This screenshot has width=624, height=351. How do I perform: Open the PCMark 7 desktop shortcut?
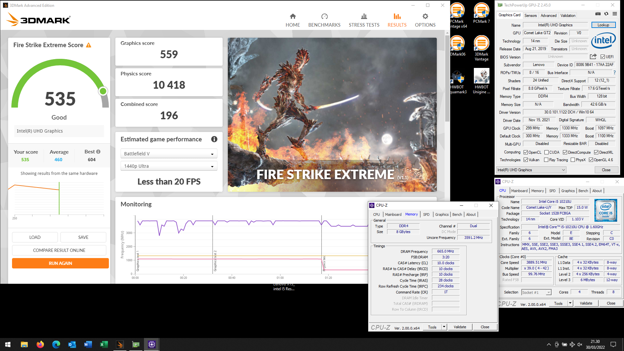point(481,13)
